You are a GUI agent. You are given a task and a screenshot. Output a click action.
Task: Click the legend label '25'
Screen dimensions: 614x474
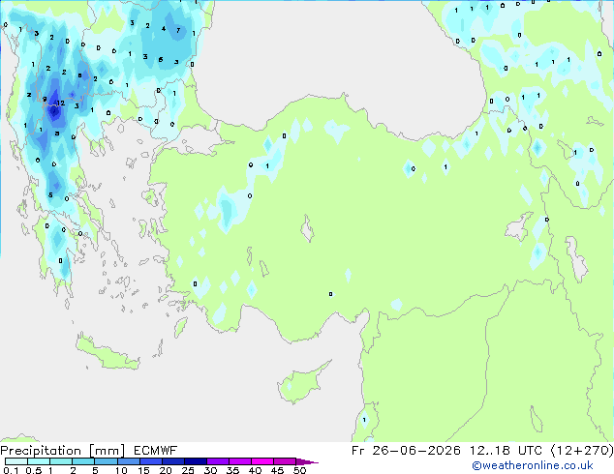(188, 470)
